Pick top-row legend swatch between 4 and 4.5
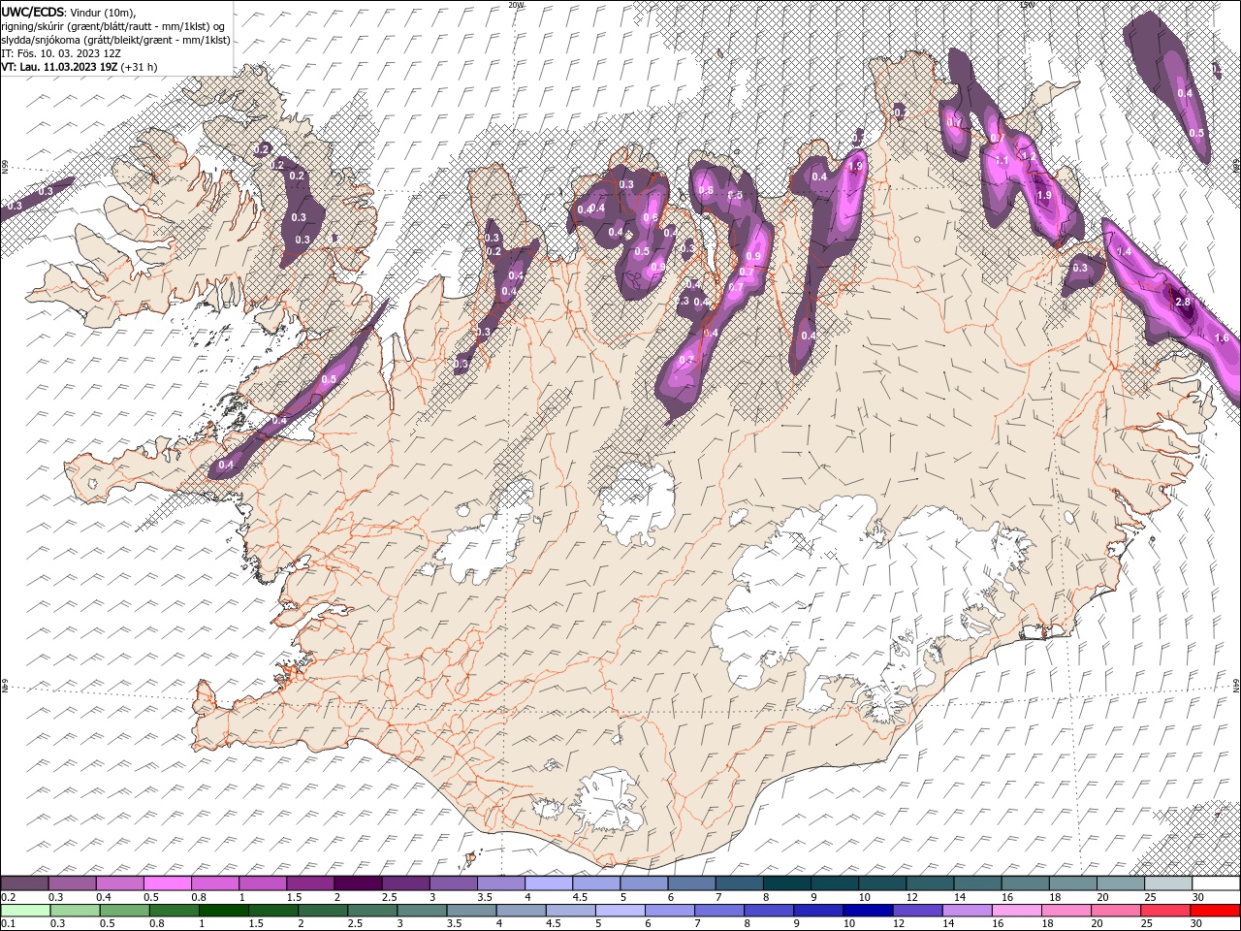Image resolution: width=1241 pixels, height=931 pixels. (549, 883)
